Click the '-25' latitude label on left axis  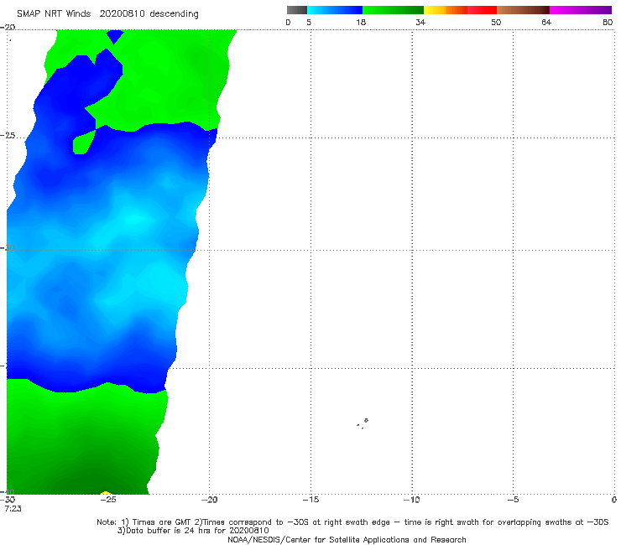pos(8,135)
